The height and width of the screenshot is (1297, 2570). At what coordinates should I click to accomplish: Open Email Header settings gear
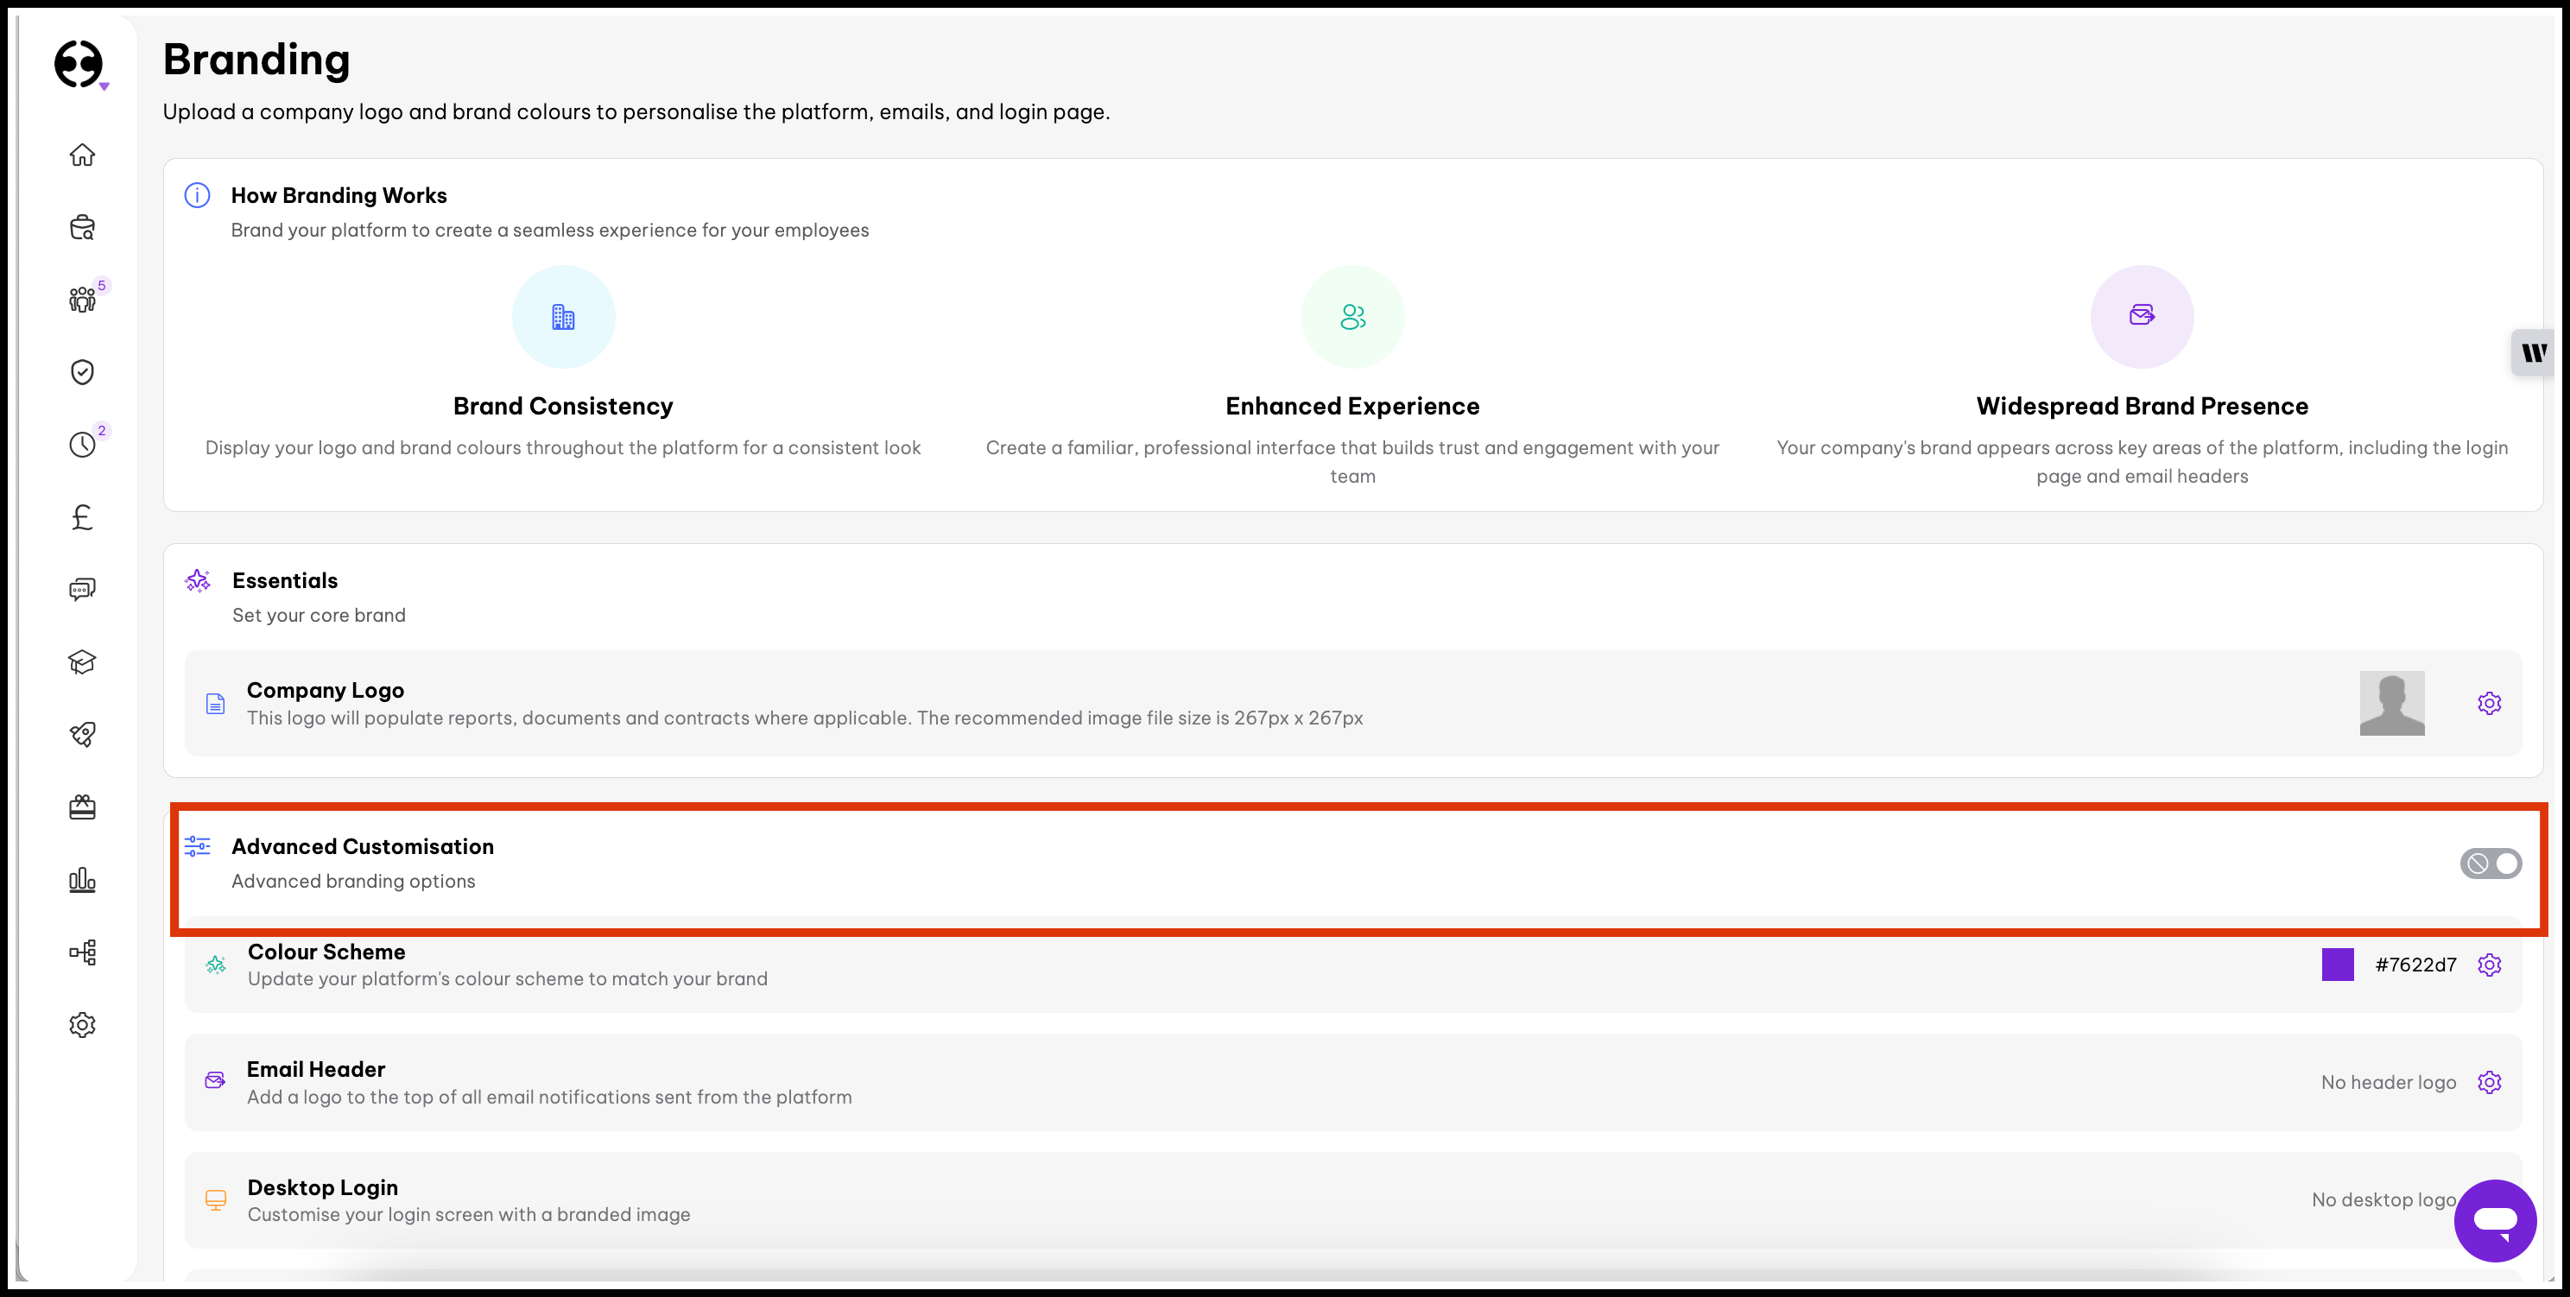(2489, 1083)
